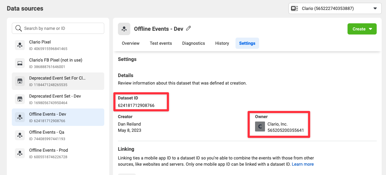Follow the Learn more link
The height and width of the screenshot is (175, 386).
click(303, 164)
